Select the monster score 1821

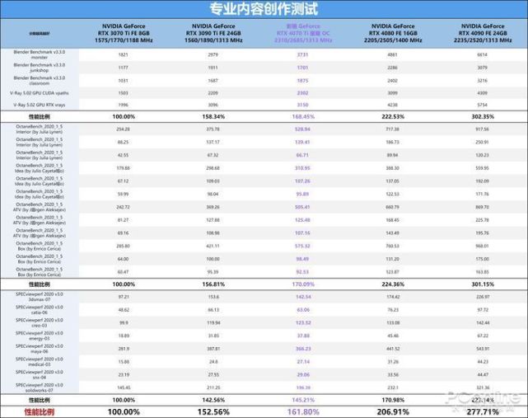[124, 54]
